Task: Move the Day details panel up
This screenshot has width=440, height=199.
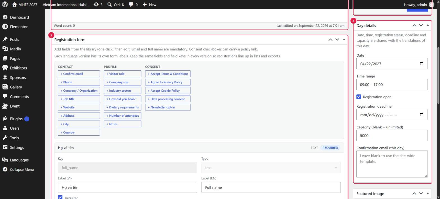Action: click(x=414, y=25)
